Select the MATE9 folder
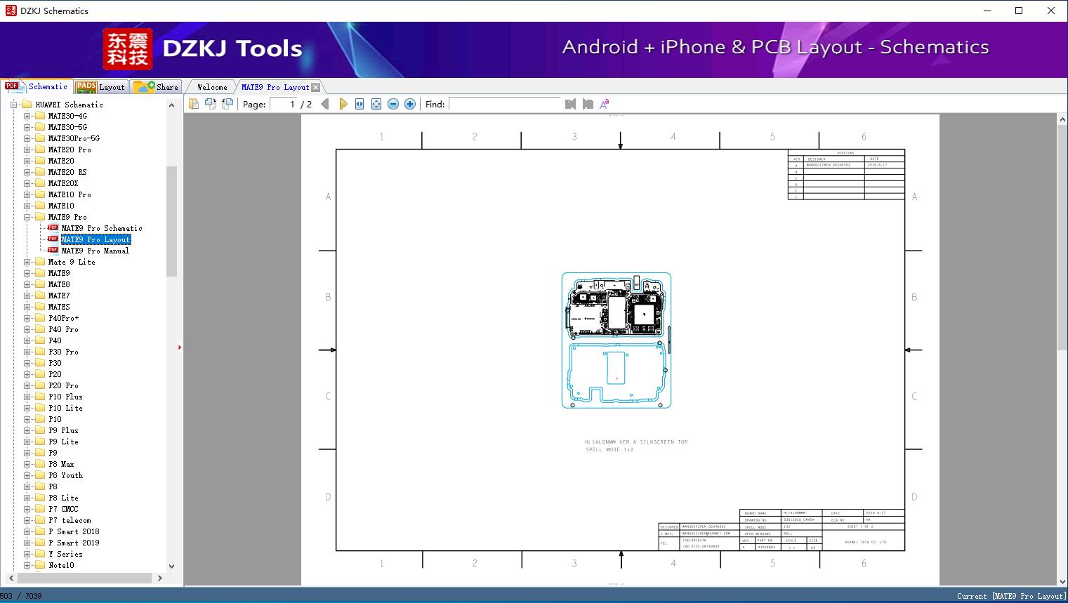Viewport: 1068px width, 603px height. (59, 273)
